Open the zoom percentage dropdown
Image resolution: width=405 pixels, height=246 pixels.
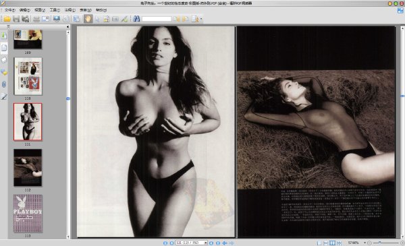pyautogui.click(x=364, y=243)
